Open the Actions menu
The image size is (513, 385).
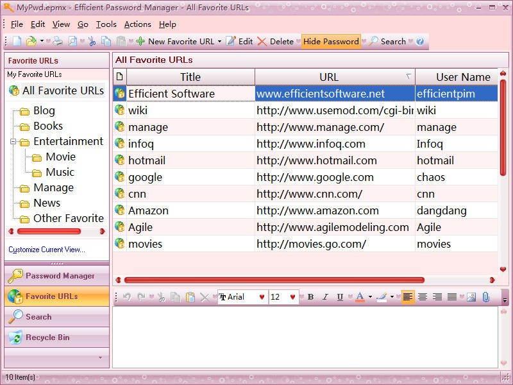point(137,24)
